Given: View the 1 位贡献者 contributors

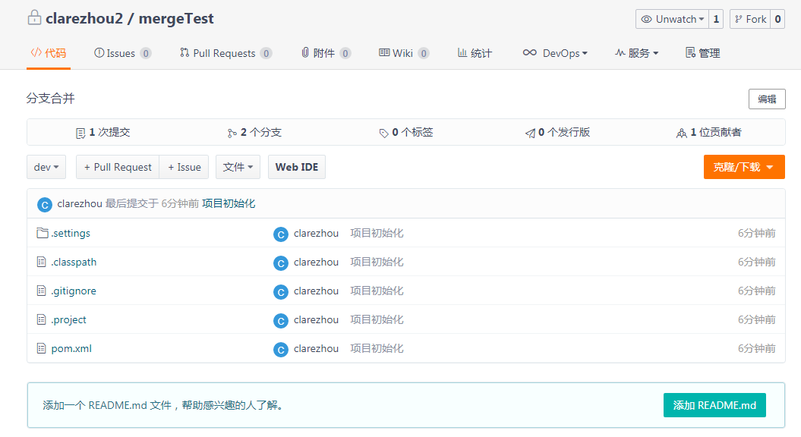Looking at the screenshot, I should coord(709,133).
